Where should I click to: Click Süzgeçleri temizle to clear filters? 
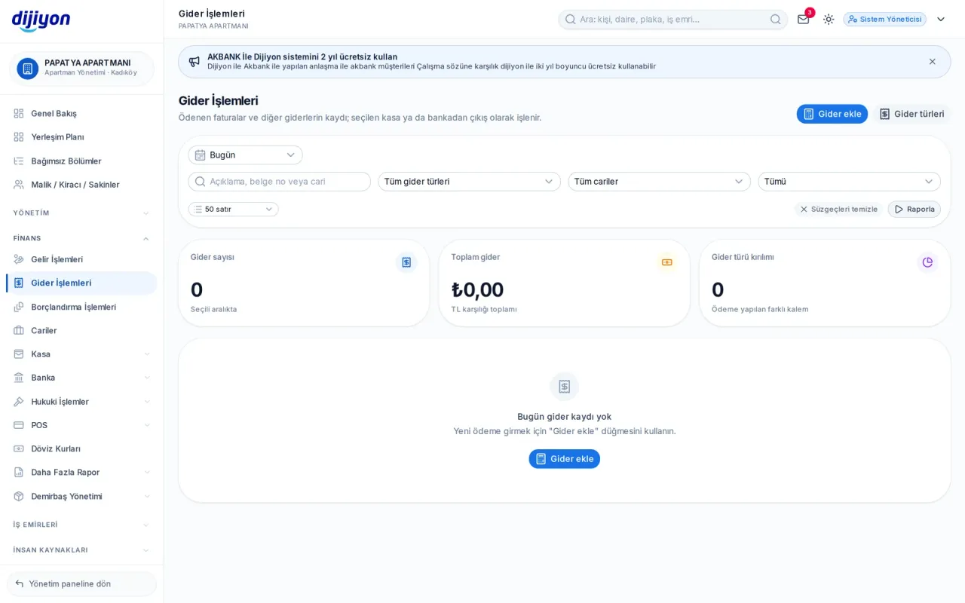point(838,210)
